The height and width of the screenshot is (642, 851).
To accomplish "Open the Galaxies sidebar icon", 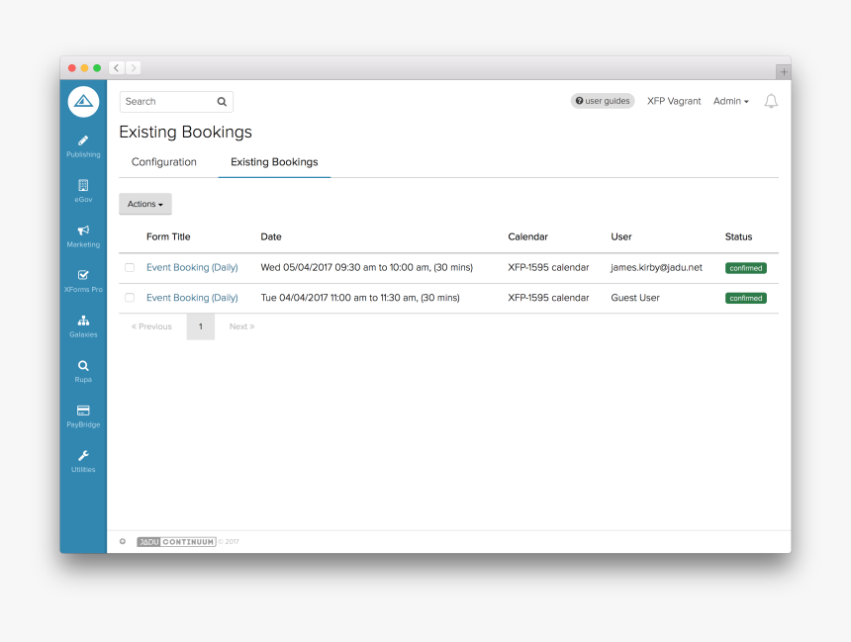I will (x=83, y=320).
